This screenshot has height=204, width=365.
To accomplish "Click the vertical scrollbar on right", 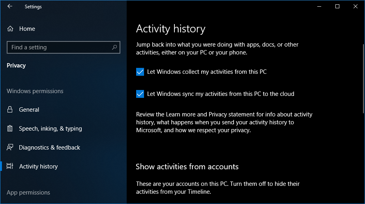I will (363, 79).
